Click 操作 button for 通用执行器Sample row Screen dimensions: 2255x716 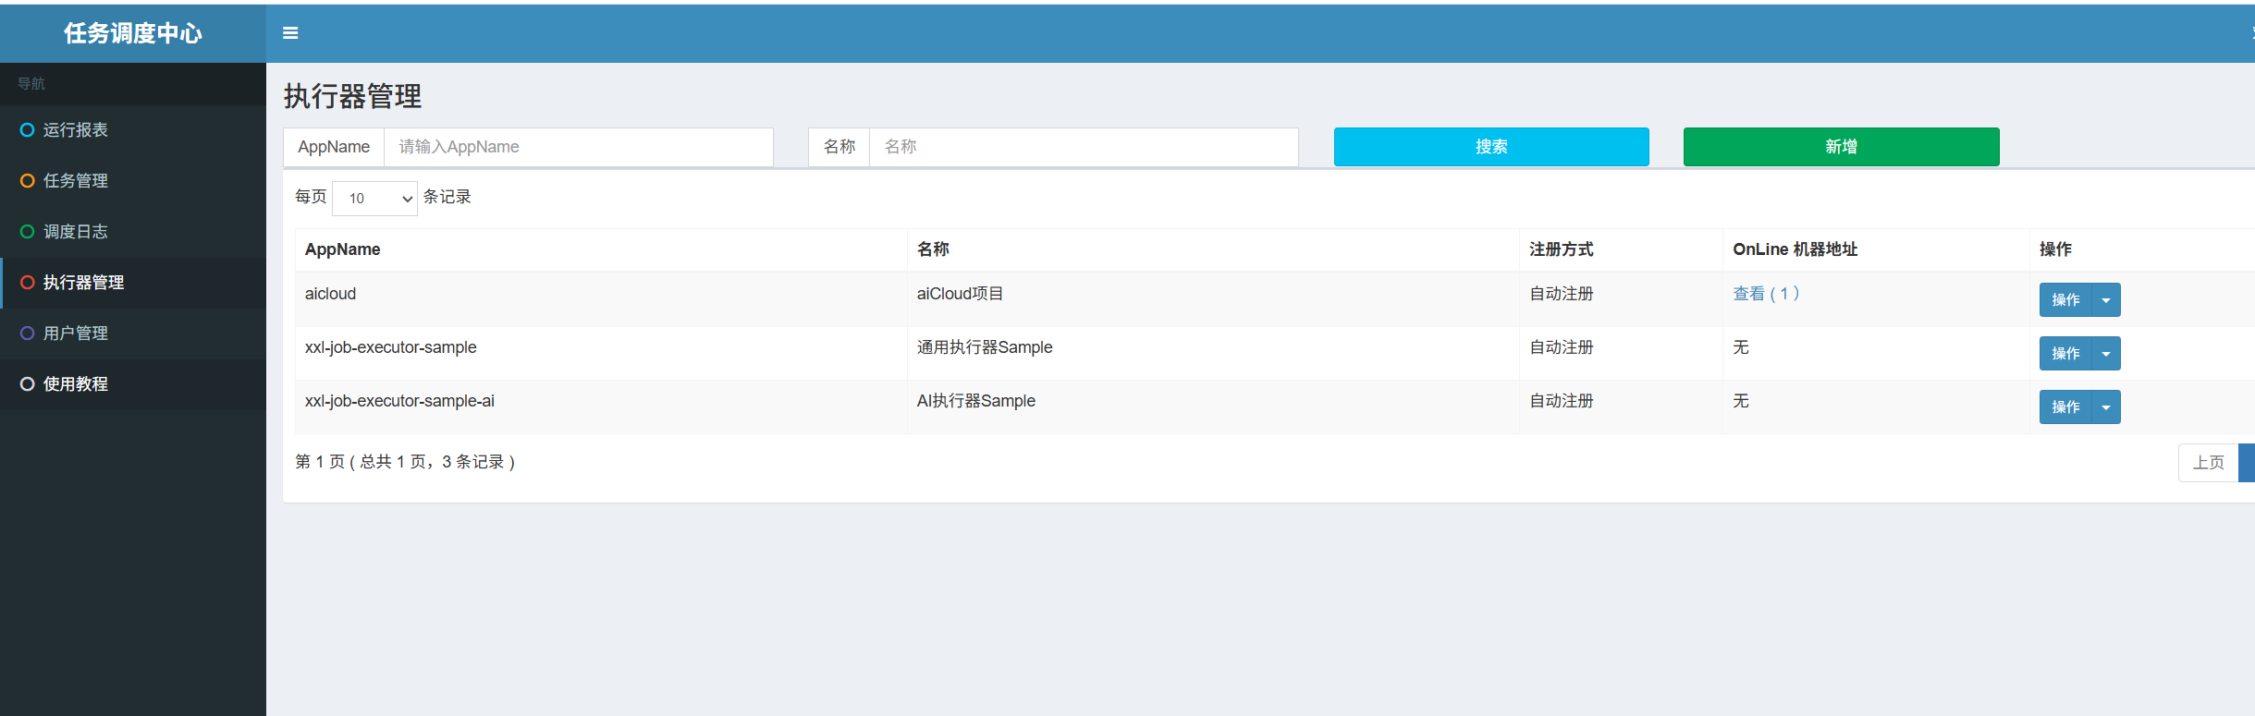tap(2065, 354)
